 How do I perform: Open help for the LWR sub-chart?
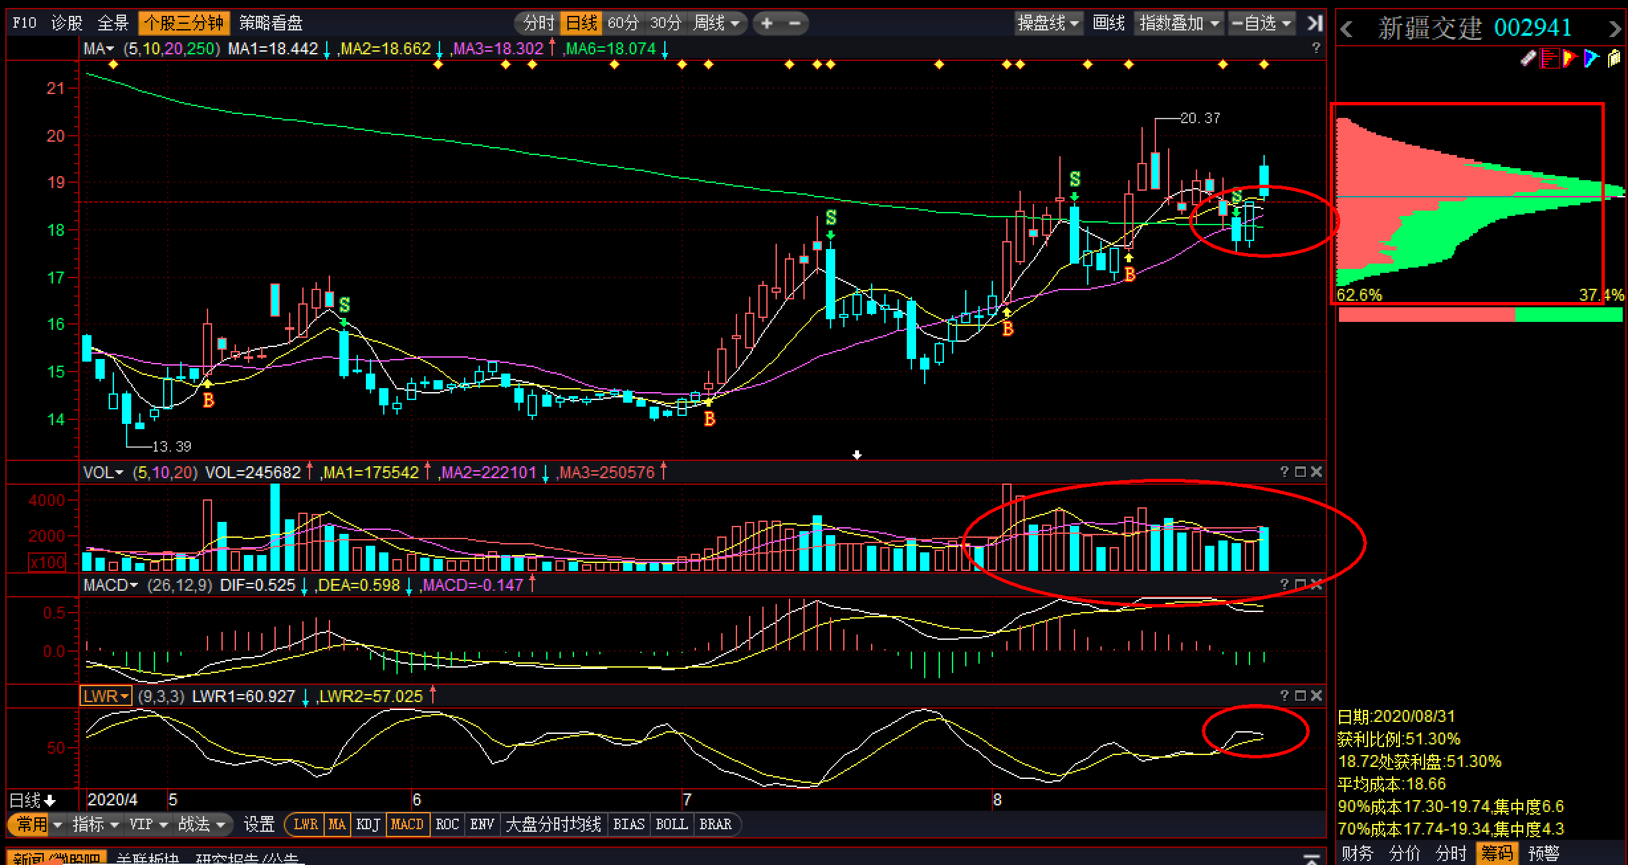pos(1285,695)
